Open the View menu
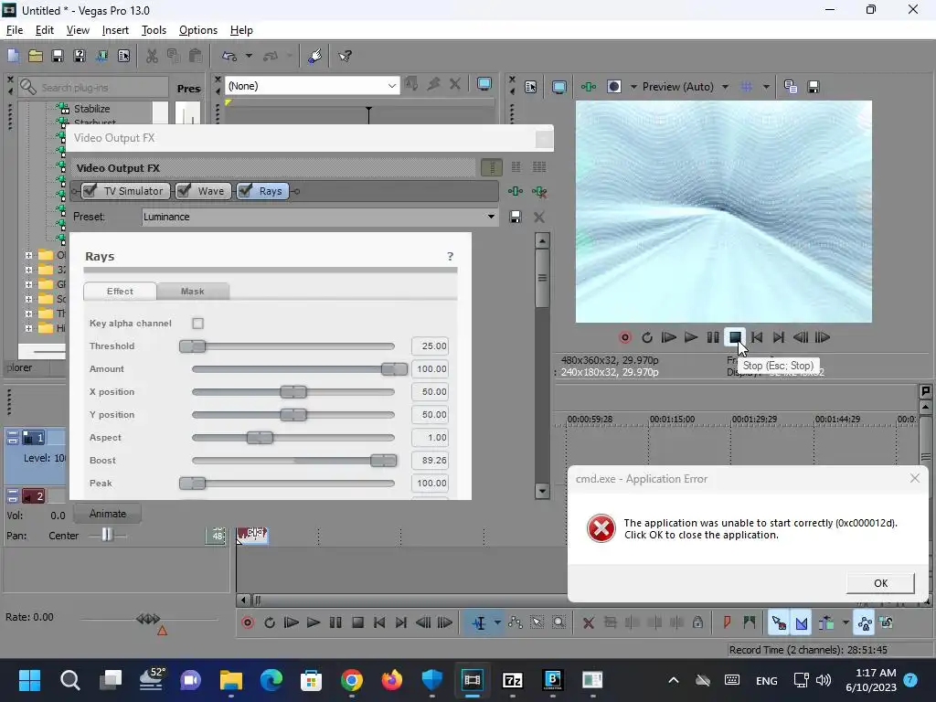The width and height of the screenshot is (936, 702). coord(78,30)
